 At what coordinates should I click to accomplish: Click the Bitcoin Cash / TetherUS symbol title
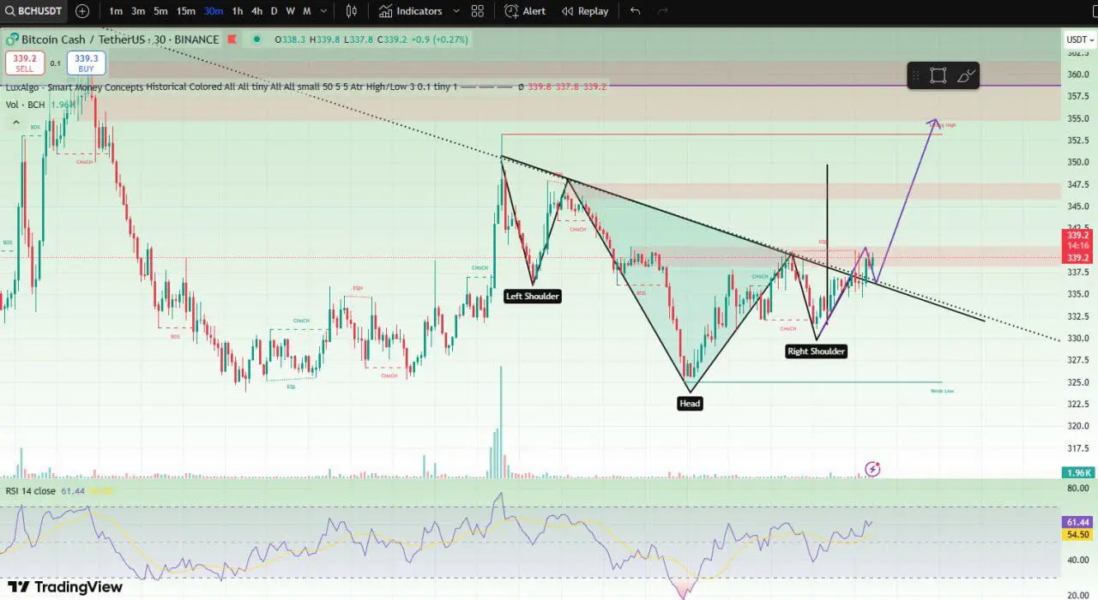(84, 39)
